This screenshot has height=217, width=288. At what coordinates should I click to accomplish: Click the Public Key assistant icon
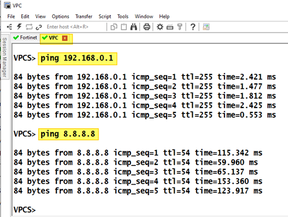[180, 27]
